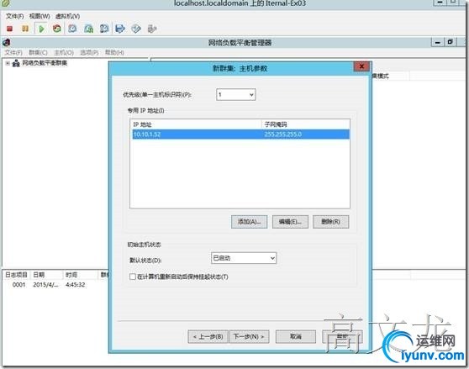This screenshot has height=369, width=469.
Task: Click the IP 地址 column header
Action: point(196,124)
